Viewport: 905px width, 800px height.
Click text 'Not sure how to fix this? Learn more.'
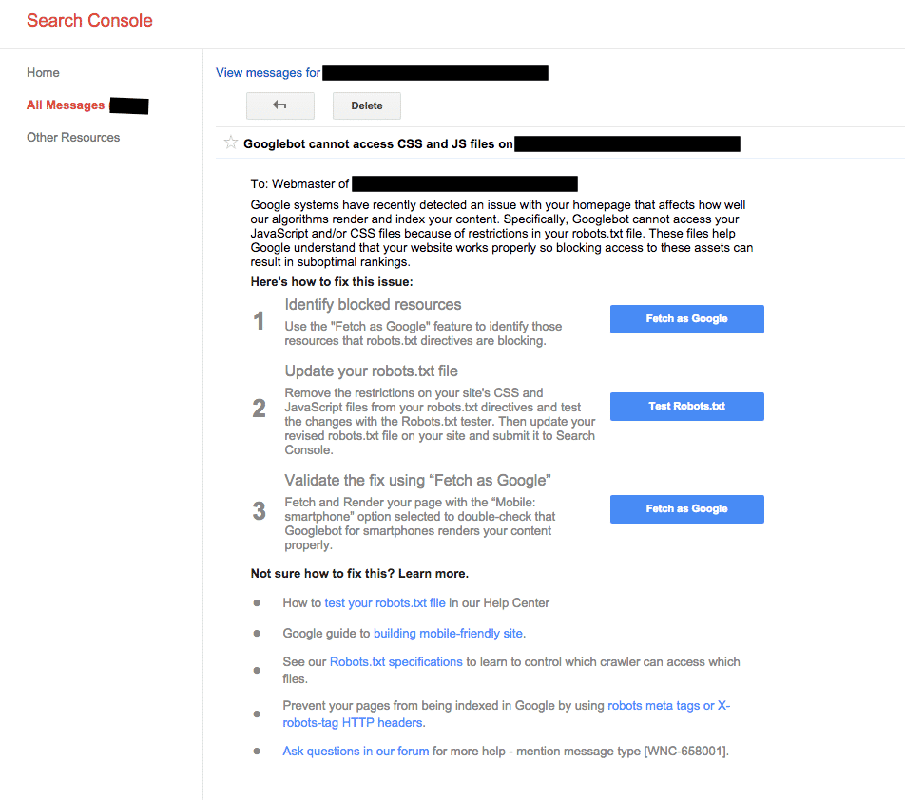coord(359,573)
